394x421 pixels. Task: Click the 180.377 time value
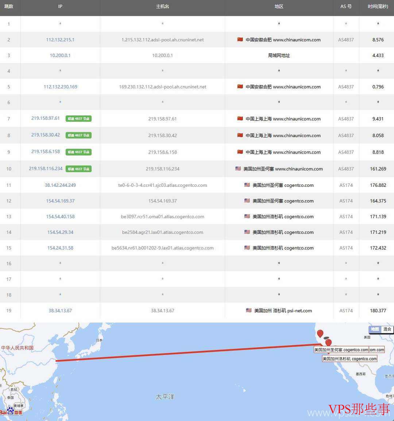click(378, 310)
